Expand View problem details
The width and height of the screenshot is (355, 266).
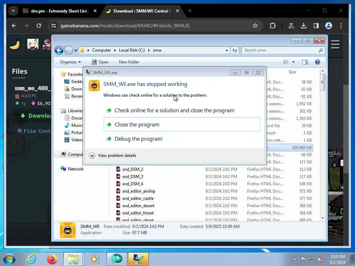113,156
